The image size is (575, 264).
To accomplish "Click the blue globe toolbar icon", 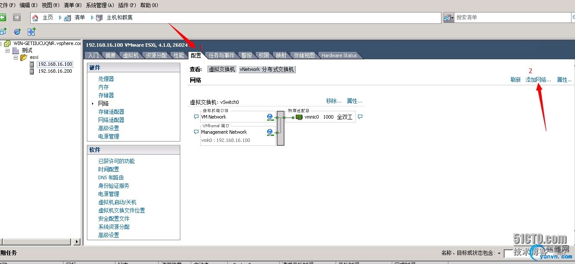I will tap(17, 32).
